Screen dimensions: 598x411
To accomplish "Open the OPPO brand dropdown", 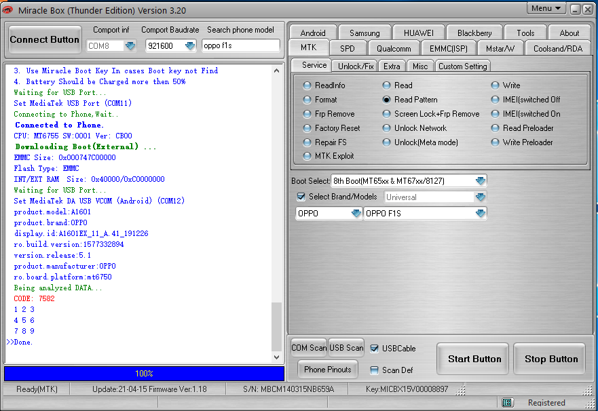I will tap(356, 214).
